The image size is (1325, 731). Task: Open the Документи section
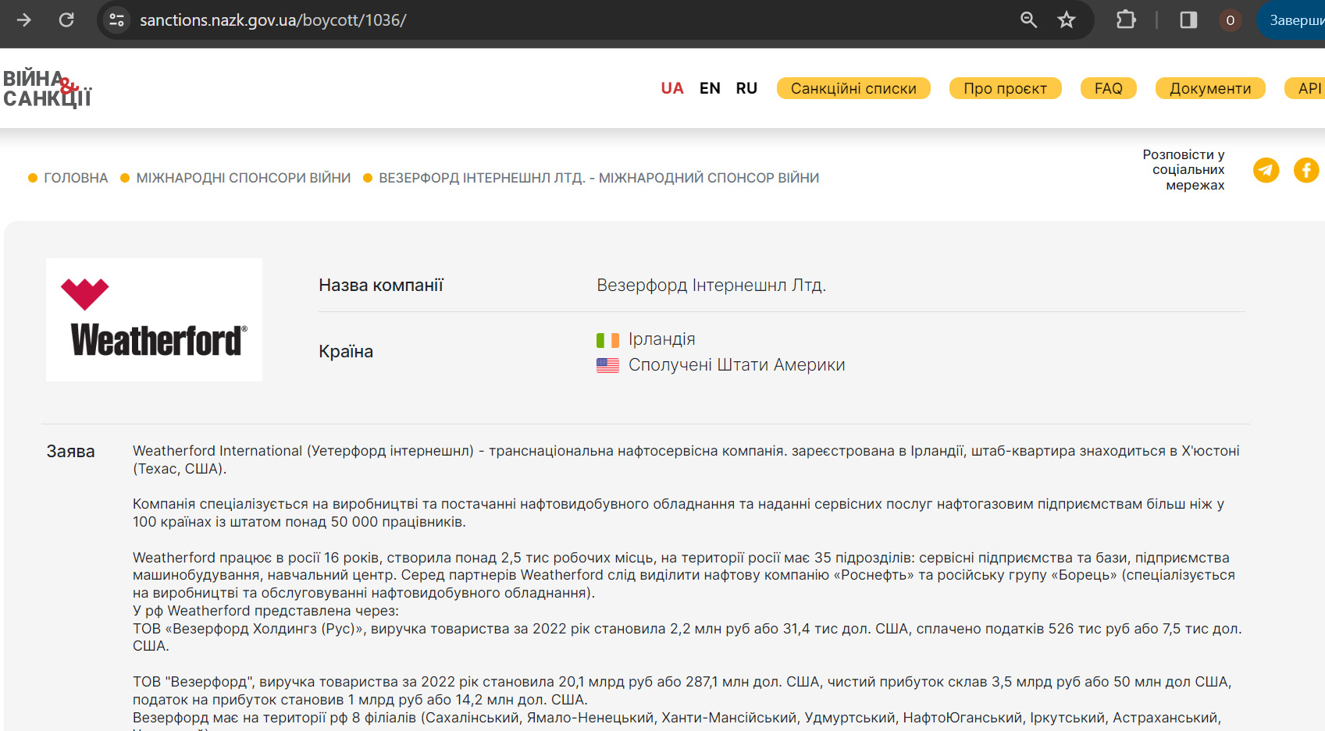[1210, 88]
